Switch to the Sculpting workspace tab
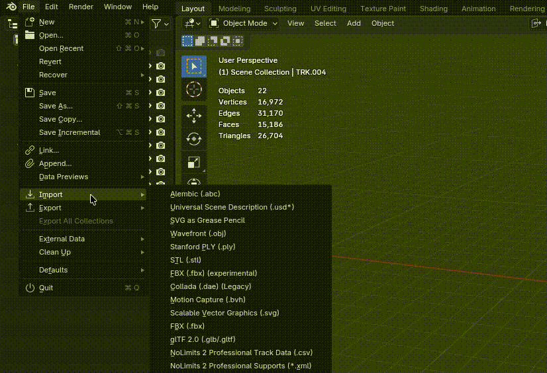Viewport: 547px width, 373px height. [280, 9]
